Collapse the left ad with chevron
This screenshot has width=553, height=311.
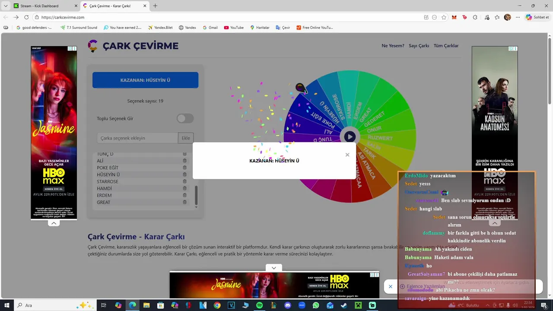point(54,223)
